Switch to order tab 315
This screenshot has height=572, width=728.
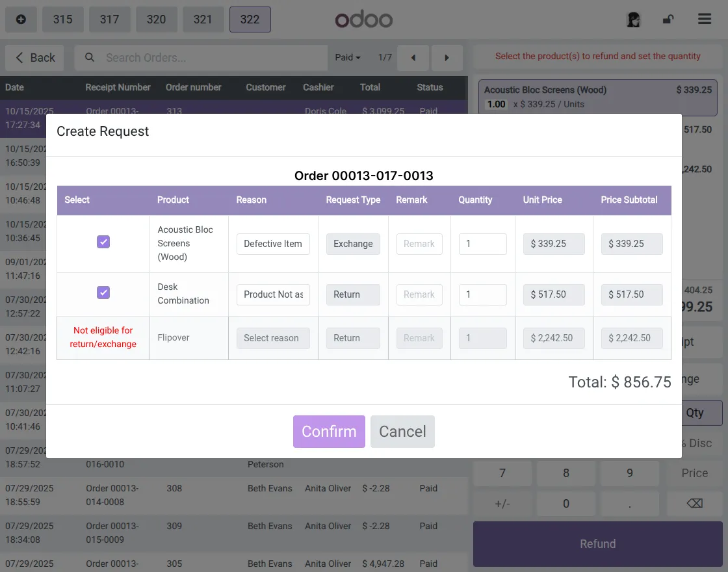tap(62, 19)
